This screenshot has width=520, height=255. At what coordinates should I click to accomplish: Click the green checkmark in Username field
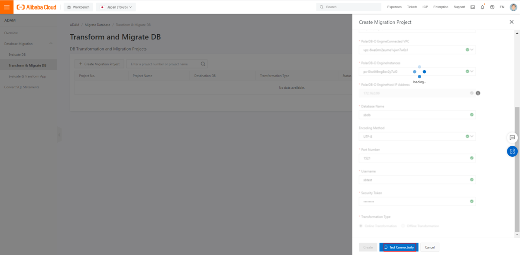(471, 180)
